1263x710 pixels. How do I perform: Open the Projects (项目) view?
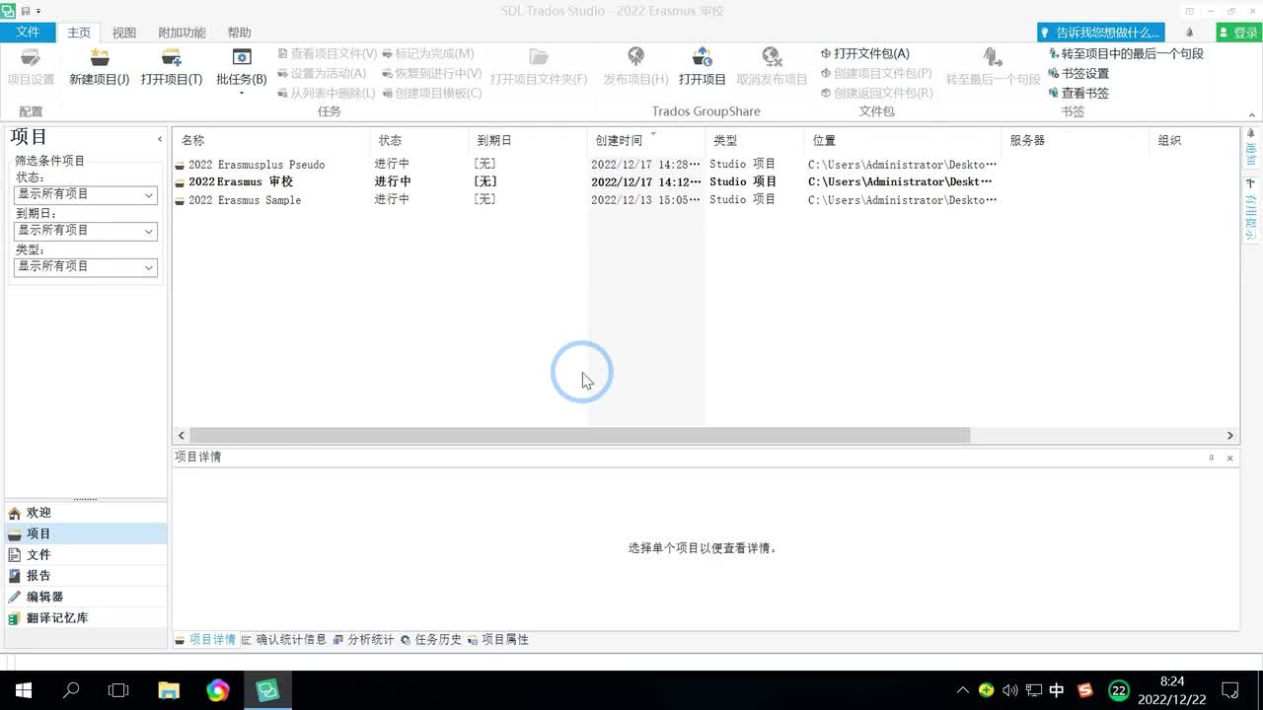(x=85, y=533)
